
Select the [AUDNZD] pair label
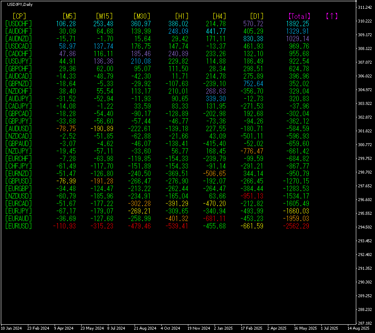18,39
